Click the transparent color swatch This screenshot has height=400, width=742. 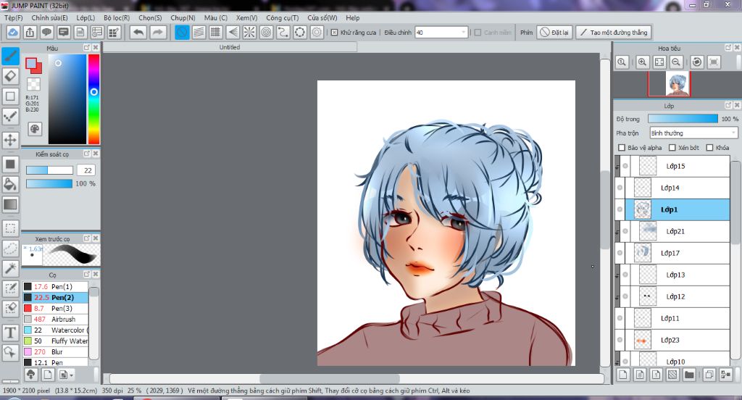pyautogui.click(x=33, y=84)
